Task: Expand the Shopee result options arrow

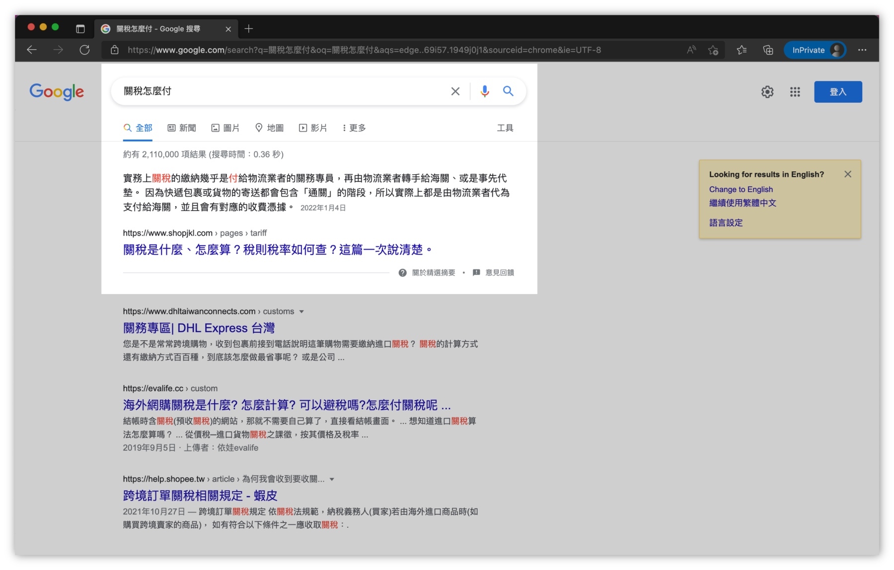Action: [332, 479]
